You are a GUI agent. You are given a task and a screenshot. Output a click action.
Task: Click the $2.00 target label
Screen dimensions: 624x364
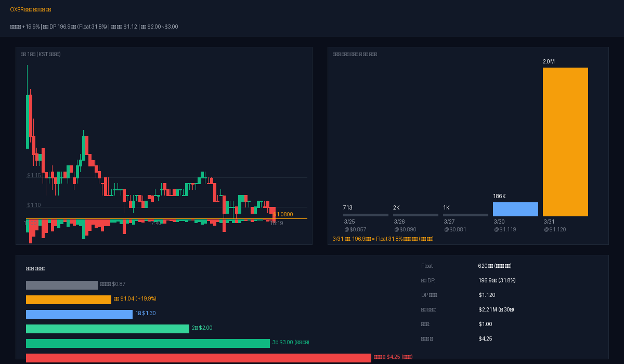point(202,328)
